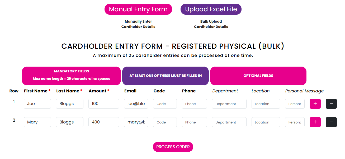The image size is (345, 159).
Task: Select First Name field containing Joe
Action: pyautogui.click(x=37, y=104)
